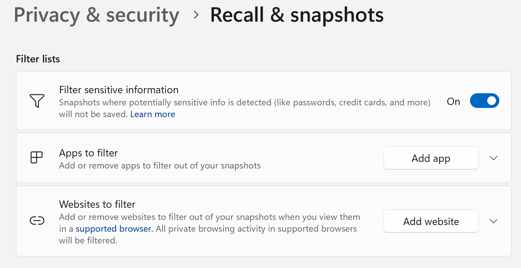The height and width of the screenshot is (268, 521).
Task: Expand the Apps to filter section
Action: point(493,158)
